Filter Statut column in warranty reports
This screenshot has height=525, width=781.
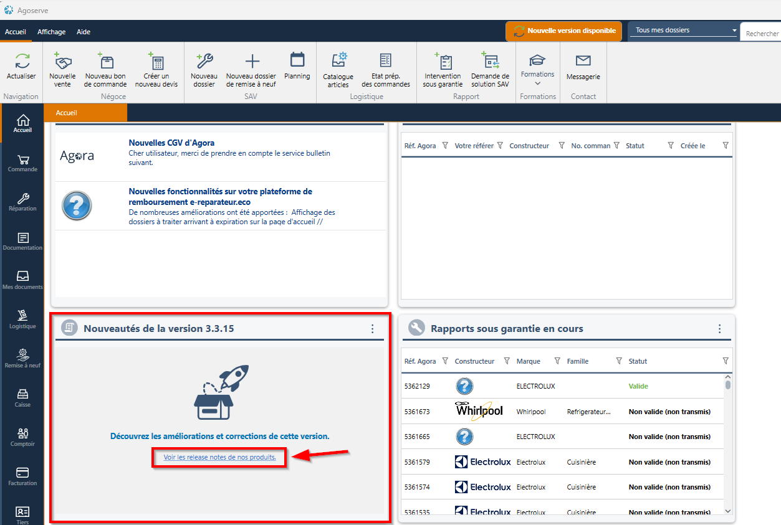726,361
